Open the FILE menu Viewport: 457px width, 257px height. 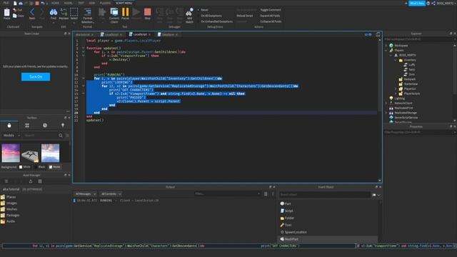click(6, 3)
